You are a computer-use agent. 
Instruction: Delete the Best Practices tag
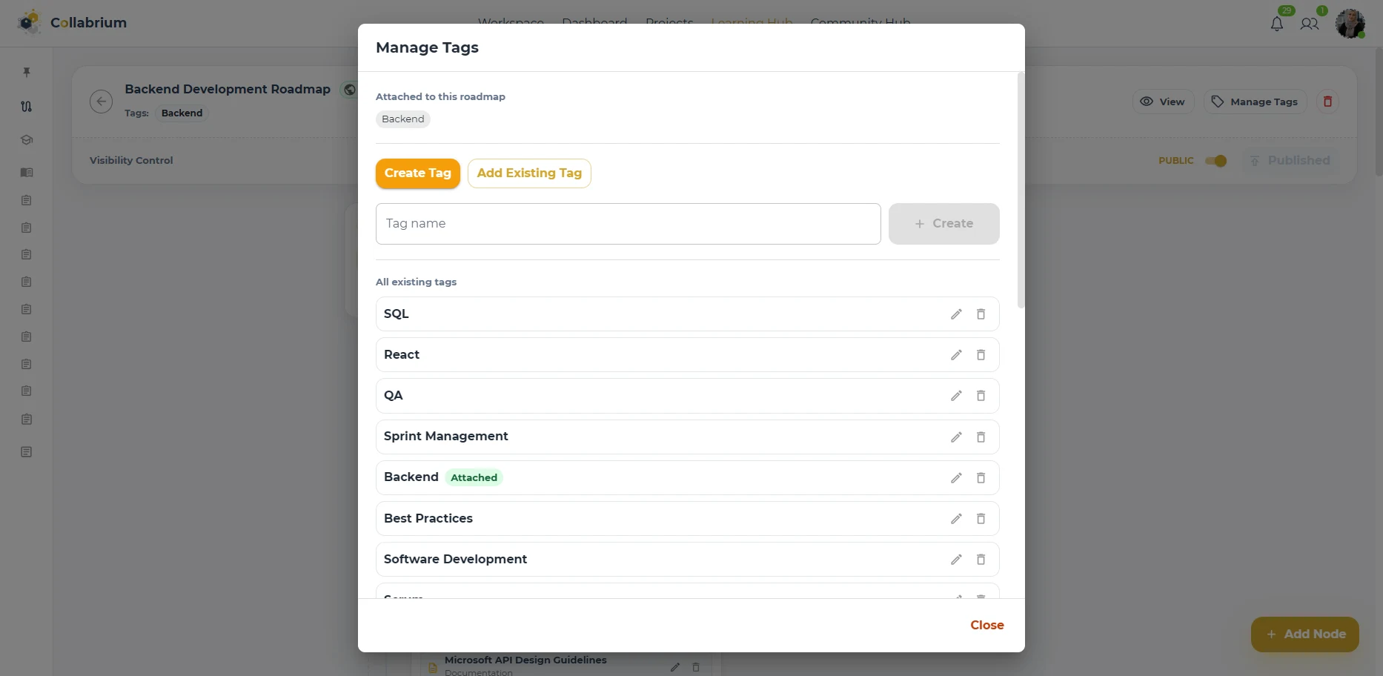(981, 519)
